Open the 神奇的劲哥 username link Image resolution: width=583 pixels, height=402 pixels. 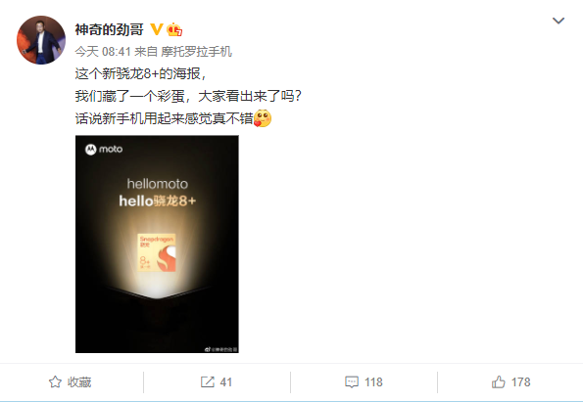point(110,29)
